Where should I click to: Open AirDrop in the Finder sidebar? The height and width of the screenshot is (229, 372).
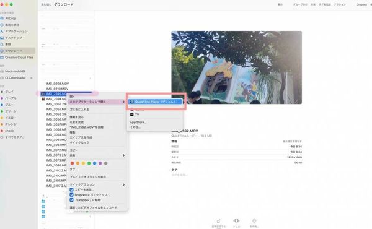[10, 18]
